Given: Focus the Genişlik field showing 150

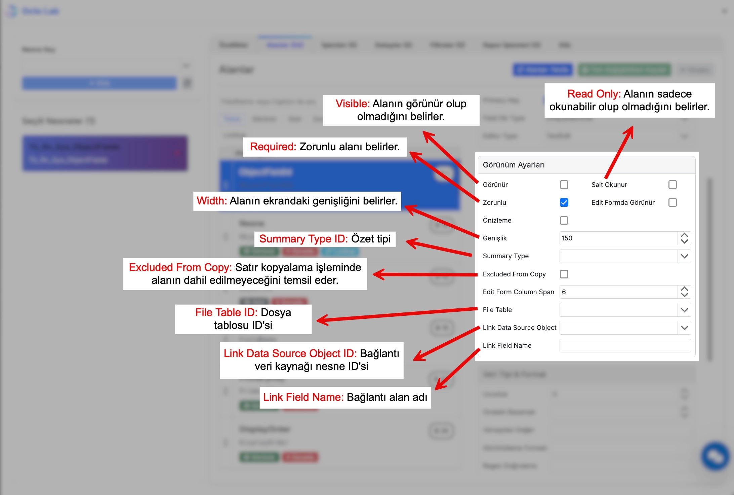Looking at the screenshot, I should coord(618,238).
